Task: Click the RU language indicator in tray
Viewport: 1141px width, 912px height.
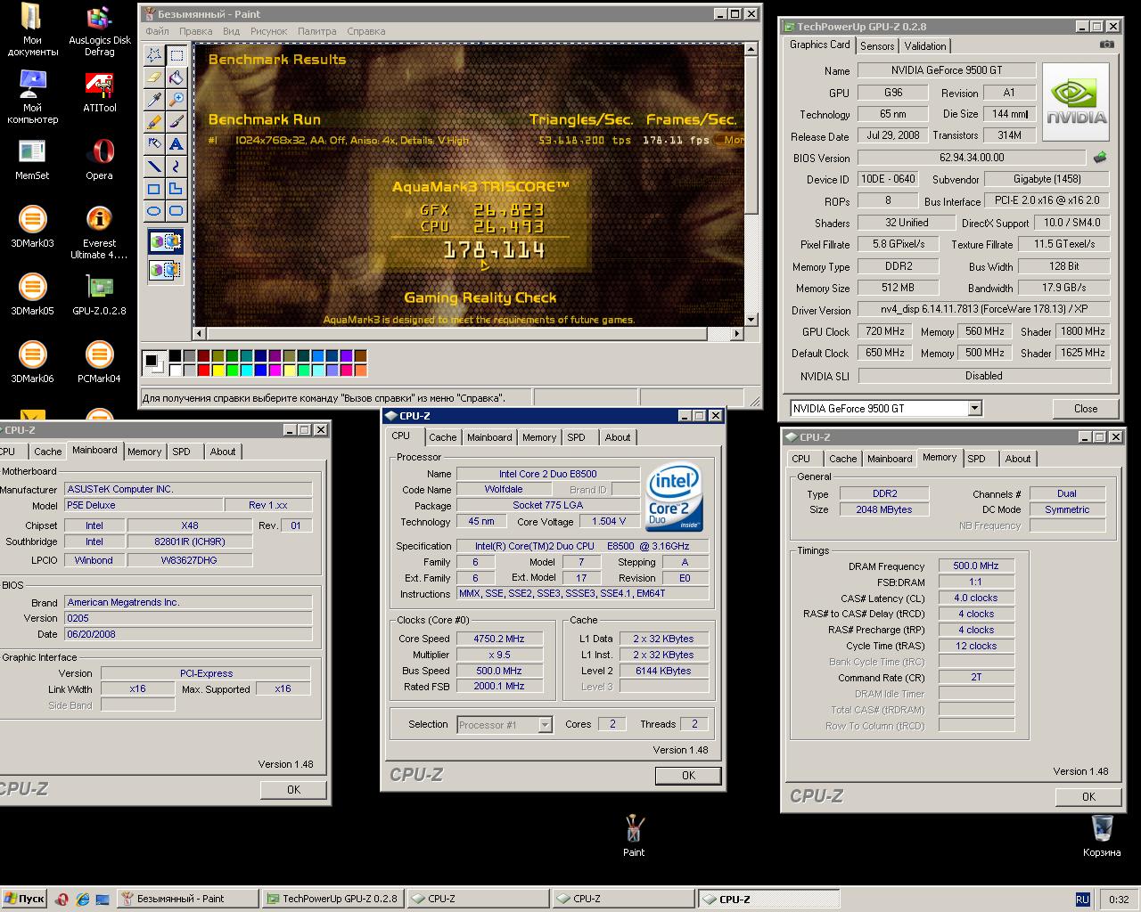Action: (x=1082, y=900)
